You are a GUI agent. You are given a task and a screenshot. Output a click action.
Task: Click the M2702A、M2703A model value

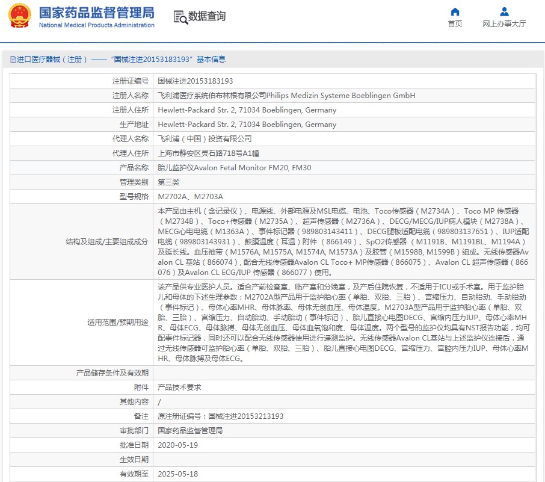point(190,197)
